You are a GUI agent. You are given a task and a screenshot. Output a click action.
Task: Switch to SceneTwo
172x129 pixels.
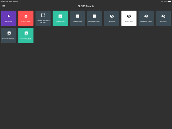(x=77, y=18)
